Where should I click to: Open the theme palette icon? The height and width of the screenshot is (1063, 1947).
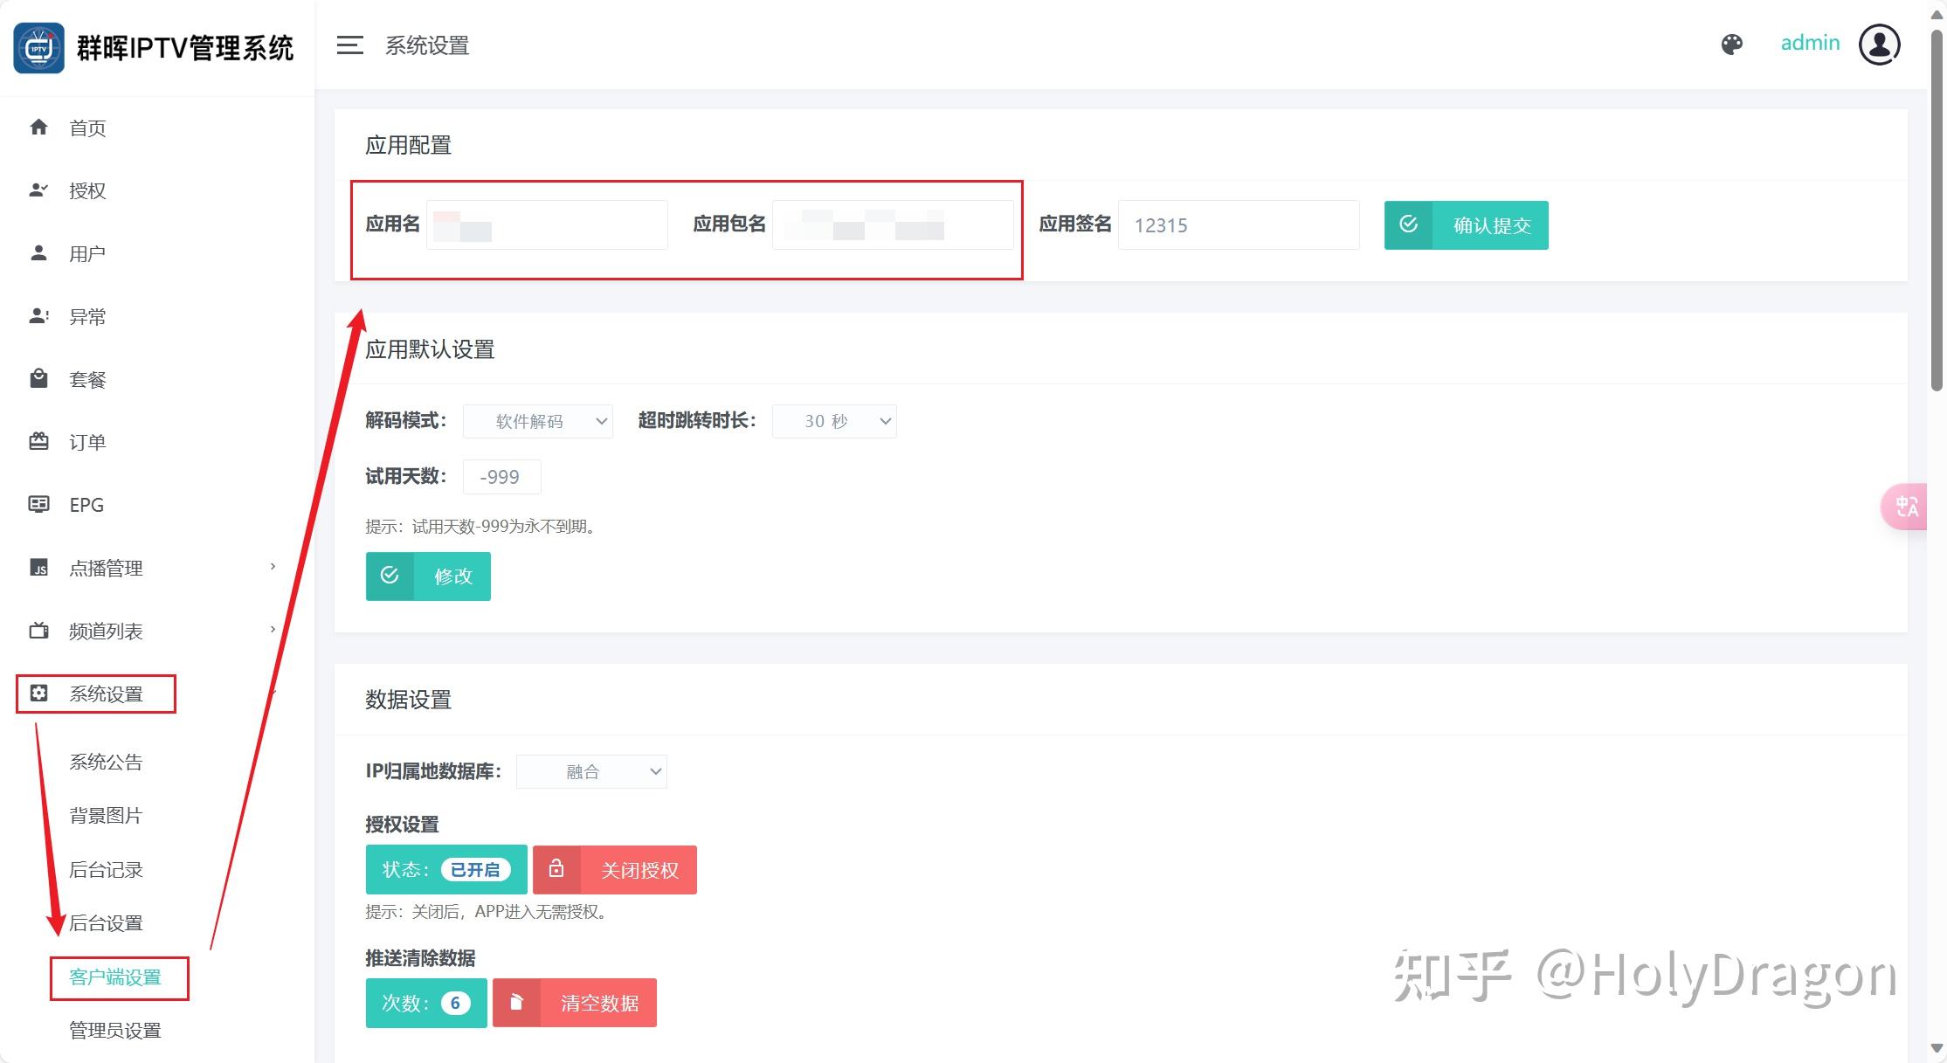coord(1731,45)
